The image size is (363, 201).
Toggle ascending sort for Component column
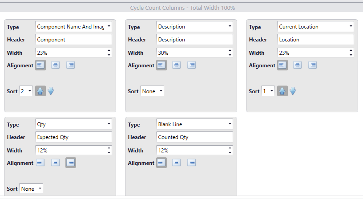pos(40,91)
